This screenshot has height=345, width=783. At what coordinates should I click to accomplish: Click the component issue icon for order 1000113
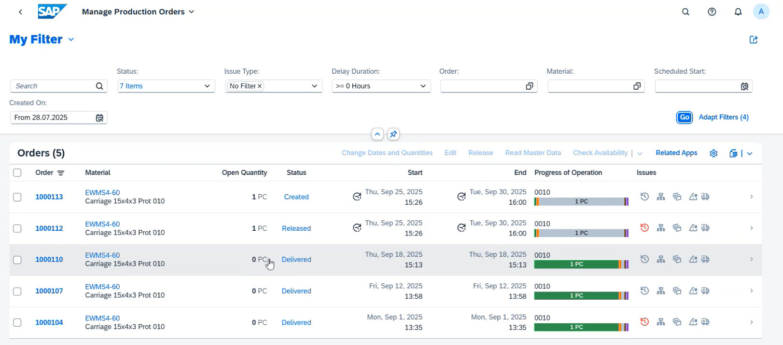661,197
